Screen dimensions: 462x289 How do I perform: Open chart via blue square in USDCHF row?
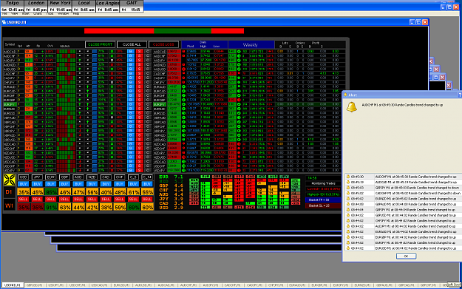(95, 166)
